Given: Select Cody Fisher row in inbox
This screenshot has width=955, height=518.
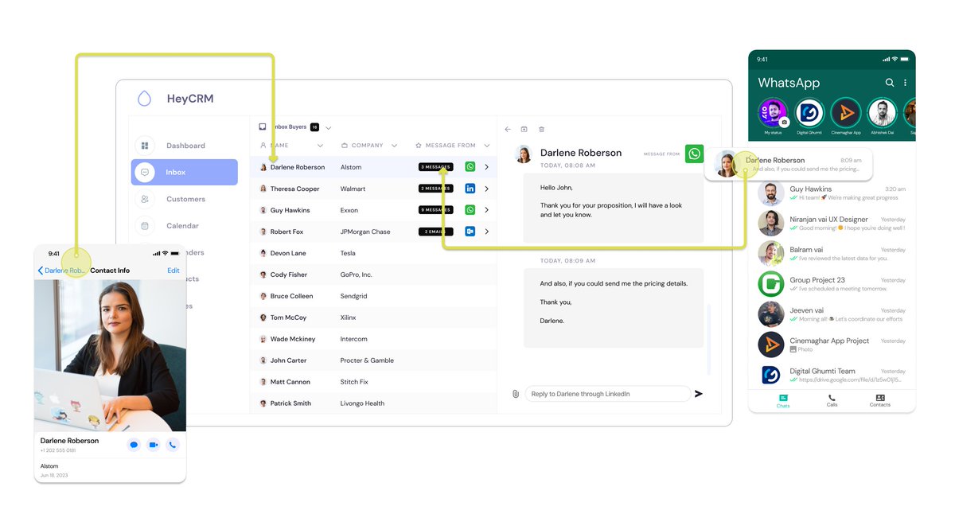Looking at the screenshot, I should [373, 275].
